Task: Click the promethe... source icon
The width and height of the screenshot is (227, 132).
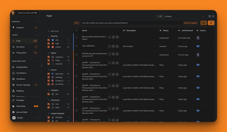Action: (53, 84)
